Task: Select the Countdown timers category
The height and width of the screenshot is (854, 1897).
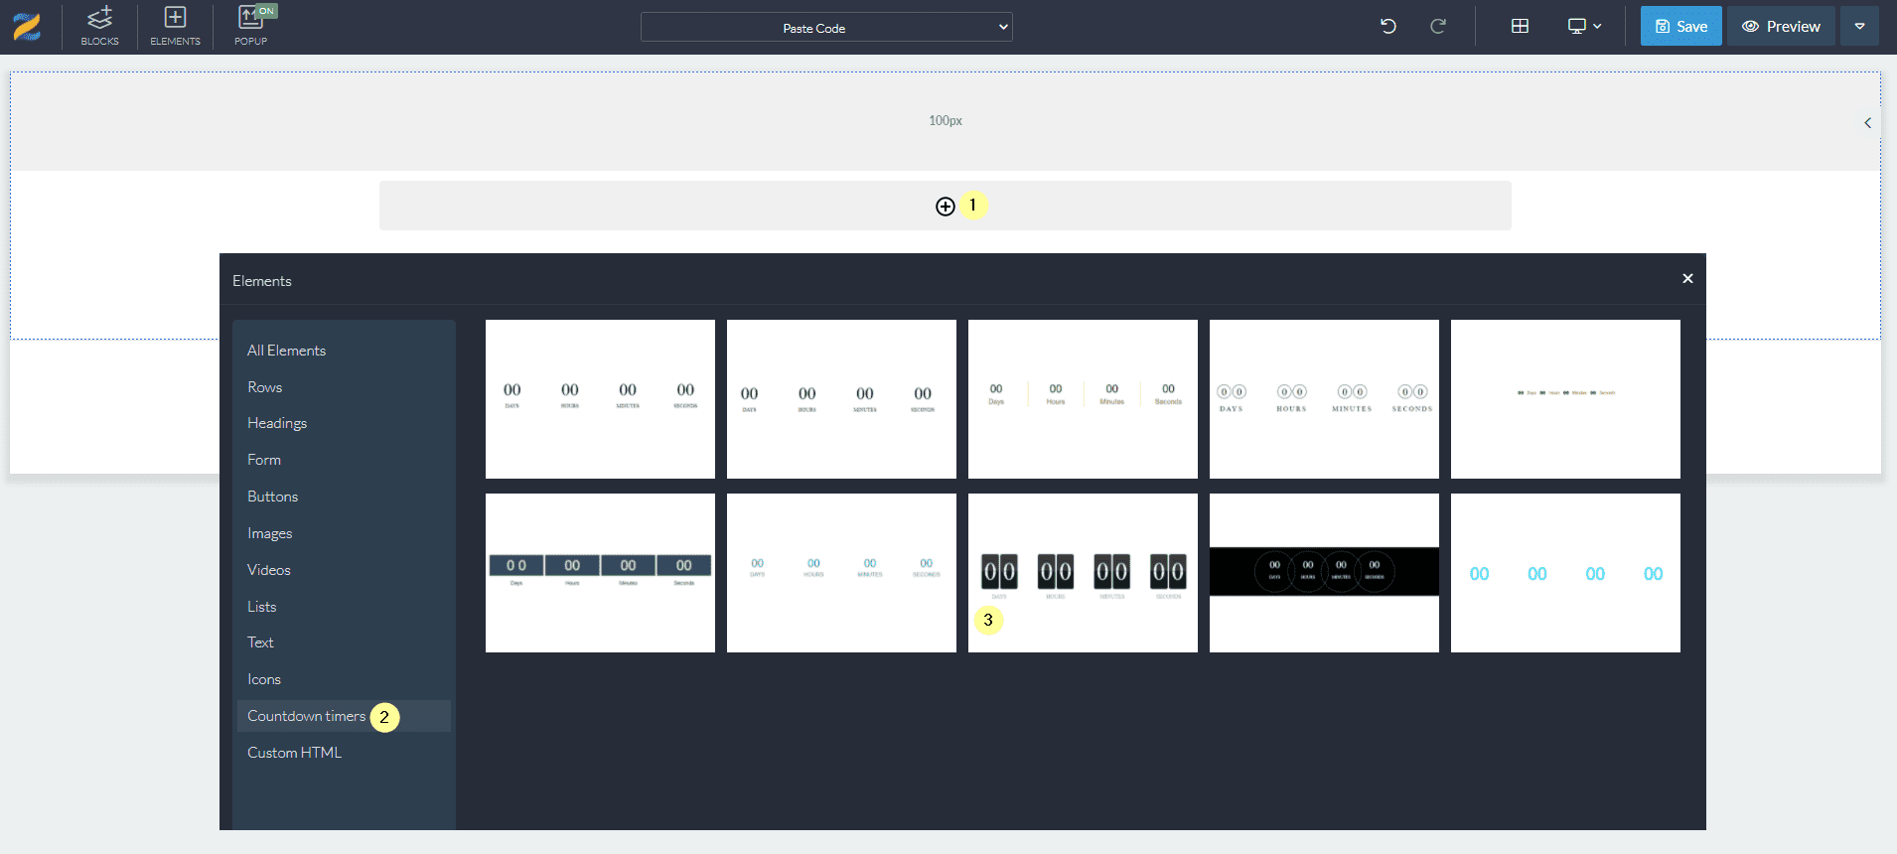Action: (x=306, y=716)
